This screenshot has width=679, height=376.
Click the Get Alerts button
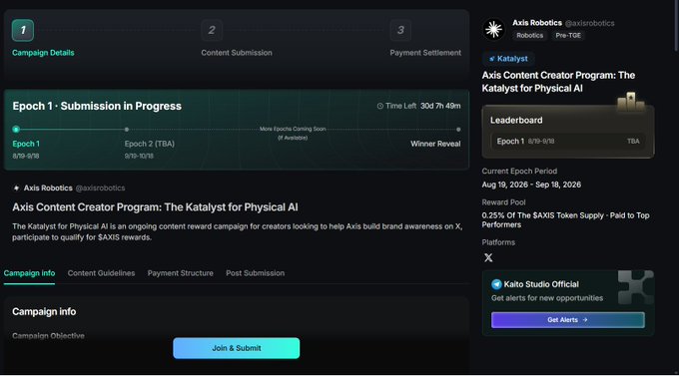[568, 320]
